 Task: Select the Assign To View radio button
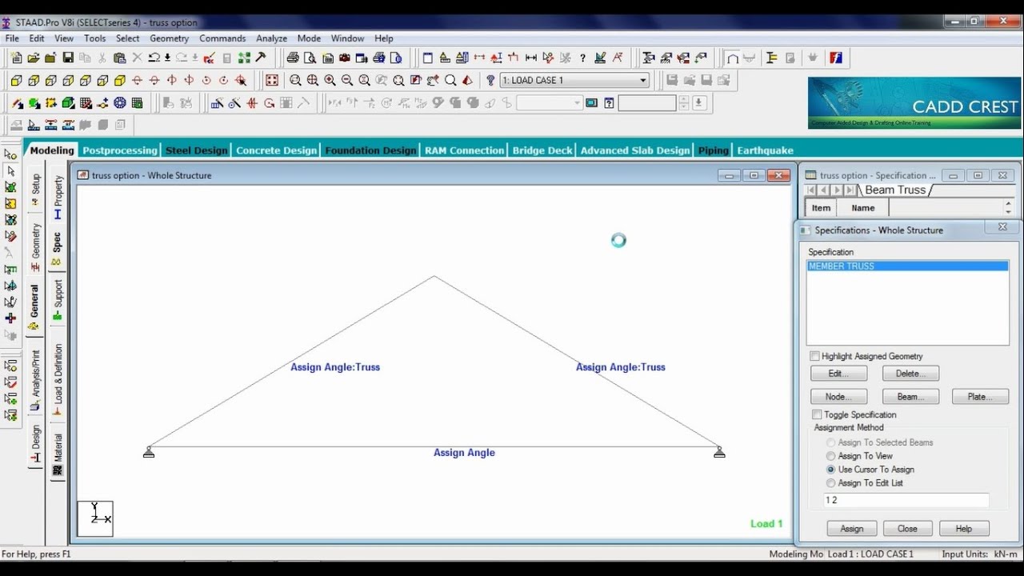click(x=831, y=456)
